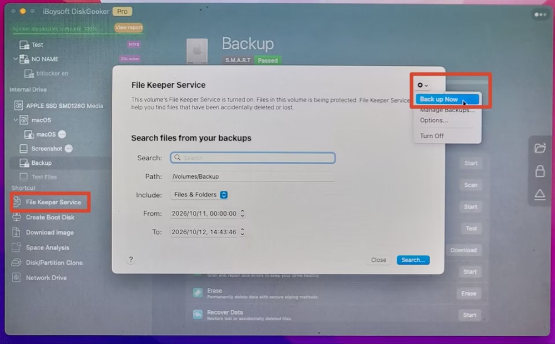Close the File Keeper Service dialog
The width and height of the screenshot is (555, 344).
(x=379, y=260)
